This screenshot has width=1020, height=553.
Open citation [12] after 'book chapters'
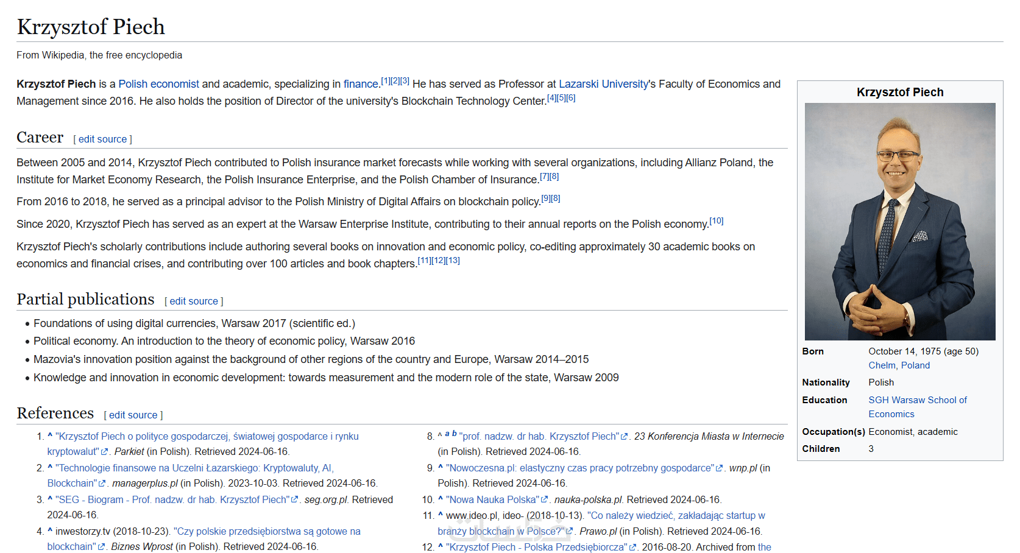[439, 261]
